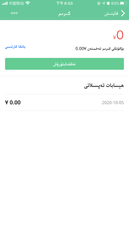Tap the large red ¥0 balance

(x=118, y=35)
